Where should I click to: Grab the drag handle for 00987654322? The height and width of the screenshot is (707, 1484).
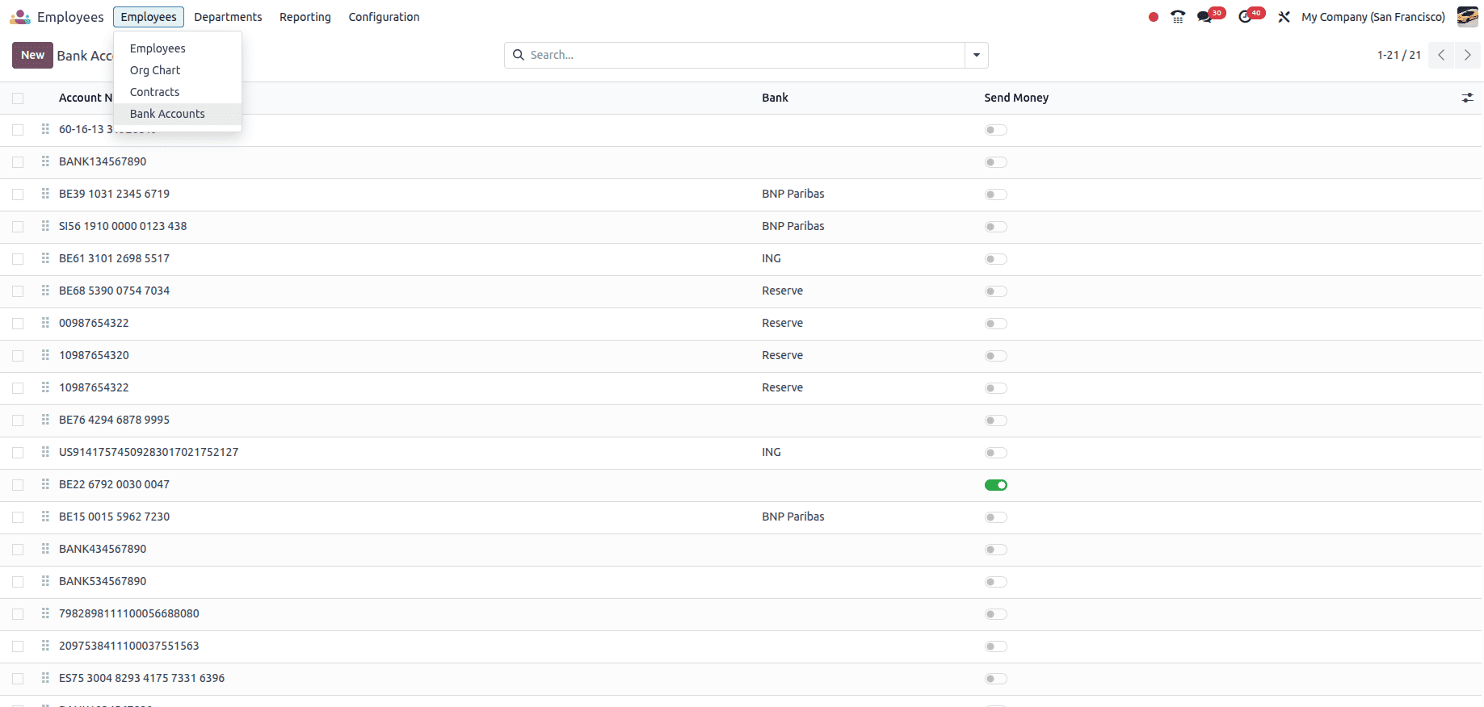45,323
